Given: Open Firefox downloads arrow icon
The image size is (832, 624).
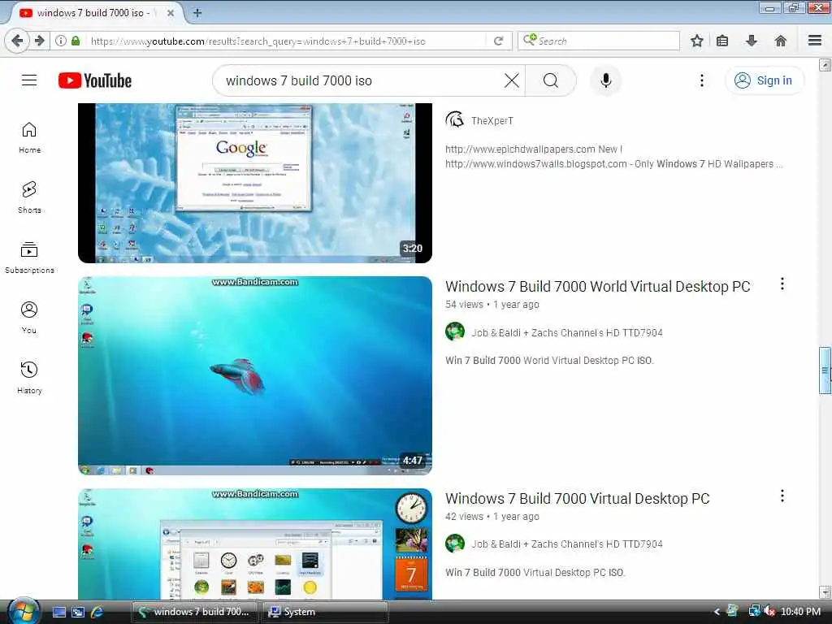Looking at the screenshot, I should [752, 41].
